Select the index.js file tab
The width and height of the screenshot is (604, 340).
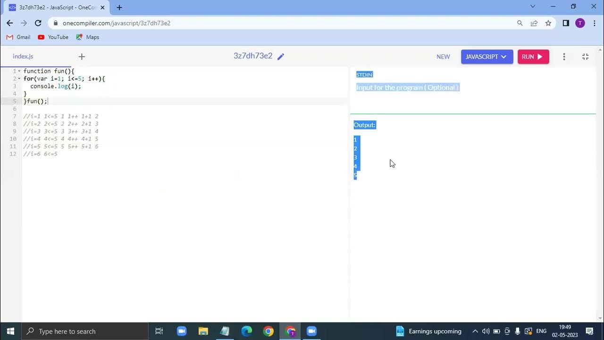click(x=23, y=56)
